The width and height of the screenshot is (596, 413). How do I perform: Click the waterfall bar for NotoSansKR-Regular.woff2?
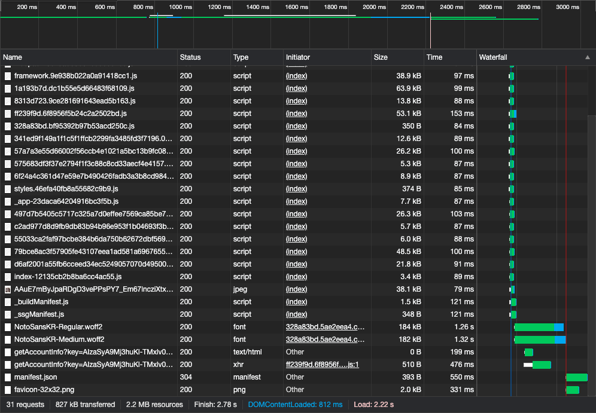pyautogui.click(x=537, y=327)
